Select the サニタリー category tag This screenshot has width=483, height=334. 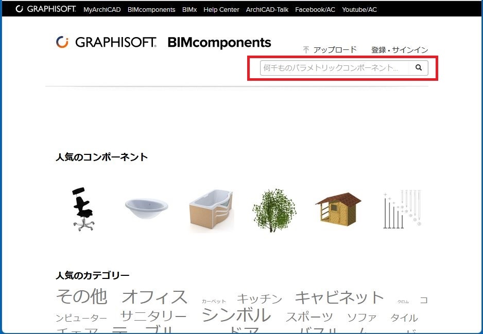click(153, 316)
